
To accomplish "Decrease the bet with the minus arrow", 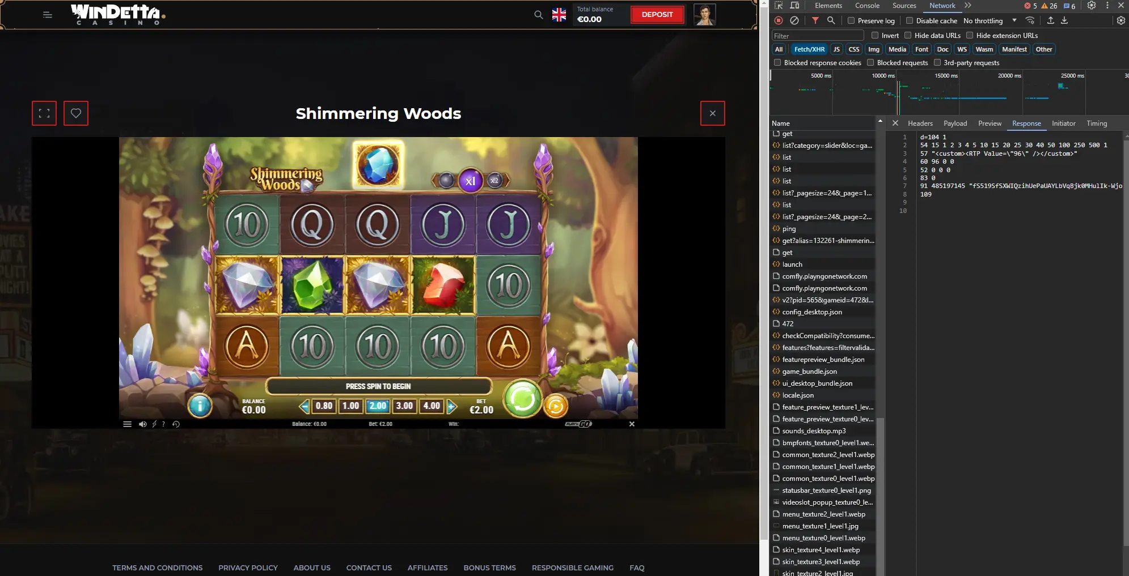I will coord(305,406).
